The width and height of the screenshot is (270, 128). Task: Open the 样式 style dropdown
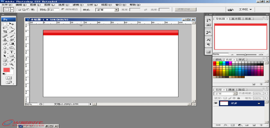tap(107, 10)
